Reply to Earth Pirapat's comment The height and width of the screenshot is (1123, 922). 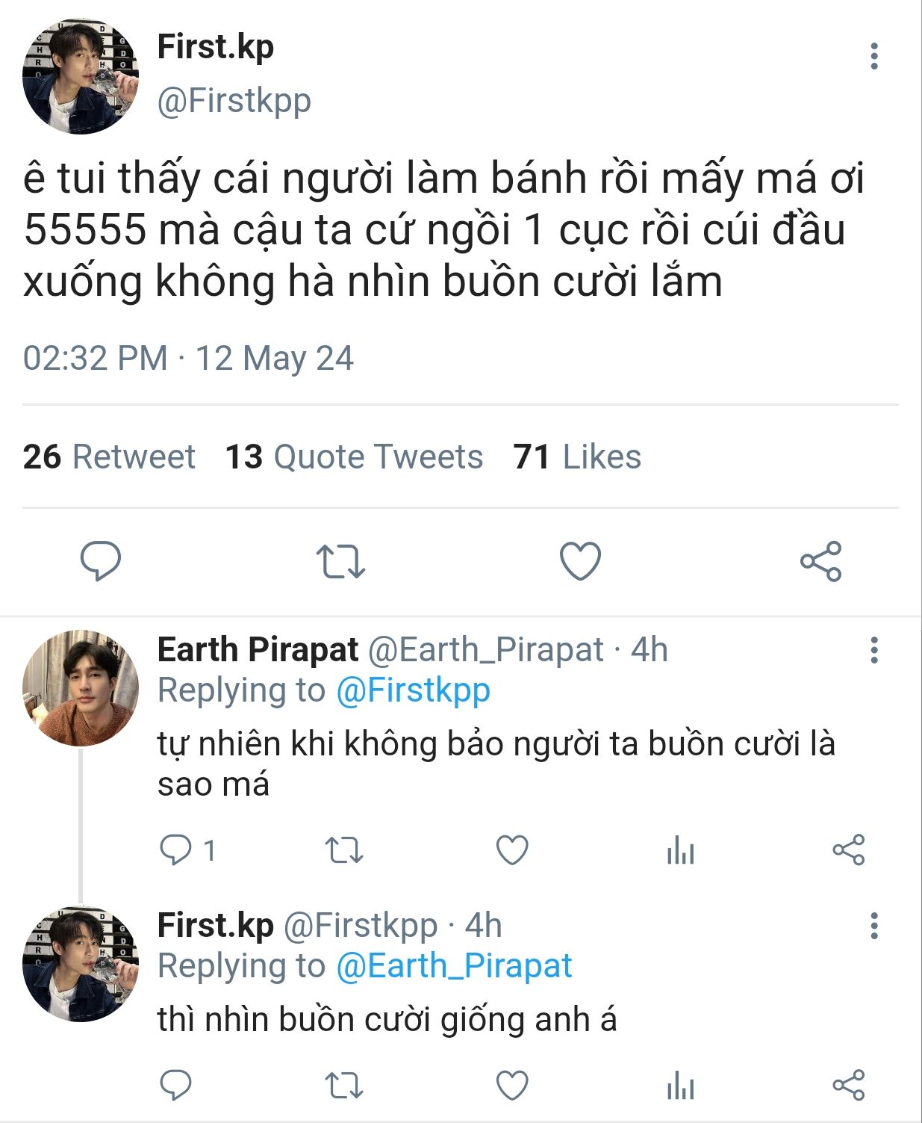pos(176,850)
